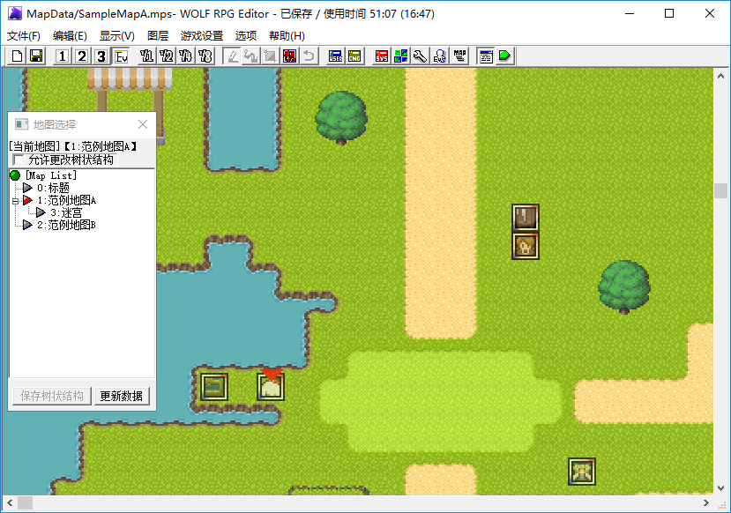Screen dimensions: 731x513
Task: Select map 0:标题 in the tree
Action: 53,188
